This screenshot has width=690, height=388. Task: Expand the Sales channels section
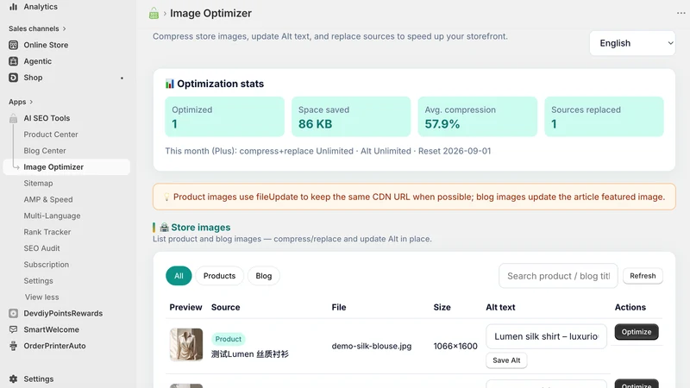tap(64, 28)
